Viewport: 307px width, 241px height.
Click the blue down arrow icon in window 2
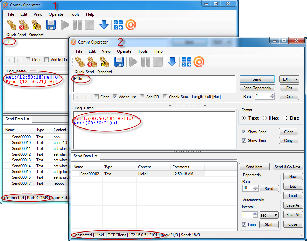click(x=172, y=62)
